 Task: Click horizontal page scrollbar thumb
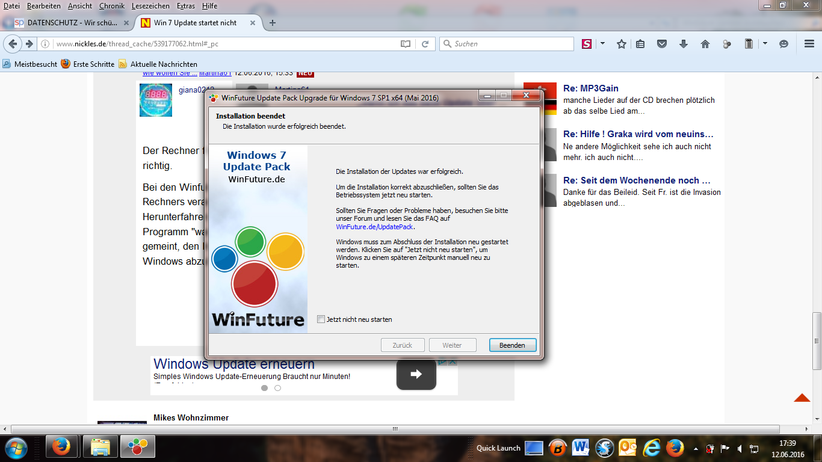pos(395,429)
